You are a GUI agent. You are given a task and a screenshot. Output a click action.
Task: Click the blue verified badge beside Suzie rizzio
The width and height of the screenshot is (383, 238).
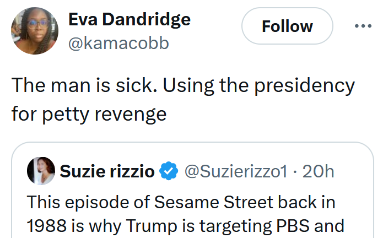click(x=169, y=171)
